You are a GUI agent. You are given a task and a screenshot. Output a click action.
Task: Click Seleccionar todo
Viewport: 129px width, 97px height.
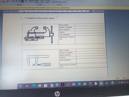59,2
